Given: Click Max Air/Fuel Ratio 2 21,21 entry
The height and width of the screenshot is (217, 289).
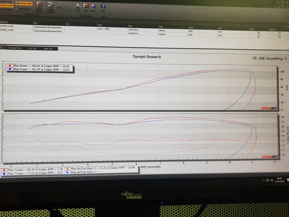Looking at the screenshot, I should tap(103, 168).
